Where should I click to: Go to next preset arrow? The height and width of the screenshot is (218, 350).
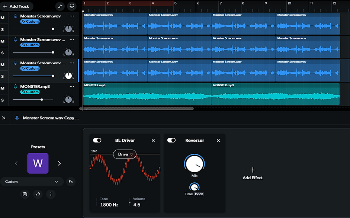pyautogui.click(x=59, y=164)
